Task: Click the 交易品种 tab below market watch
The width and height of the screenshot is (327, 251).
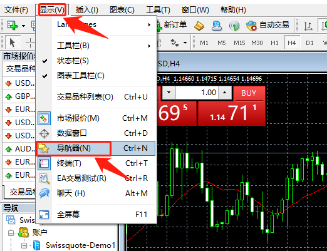Action: coord(21,192)
